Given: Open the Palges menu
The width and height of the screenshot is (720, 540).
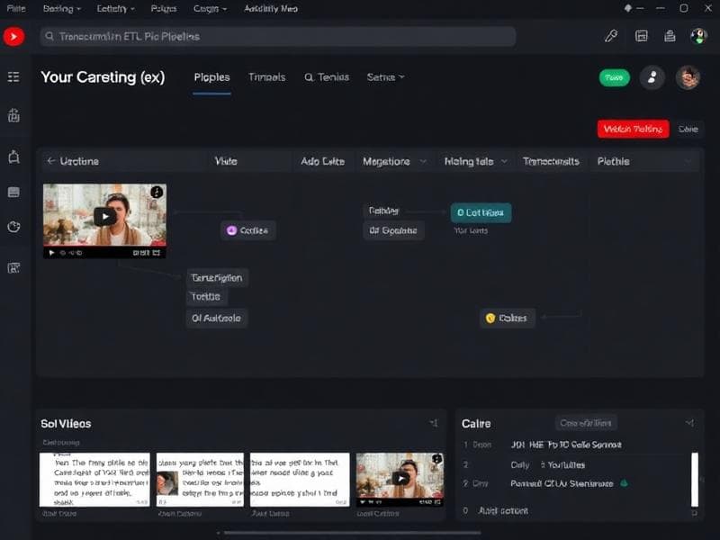Looking at the screenshot, I should tap(164, 9).
